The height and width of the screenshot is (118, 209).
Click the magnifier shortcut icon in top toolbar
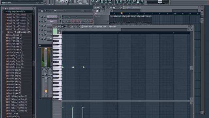point(134,2)
